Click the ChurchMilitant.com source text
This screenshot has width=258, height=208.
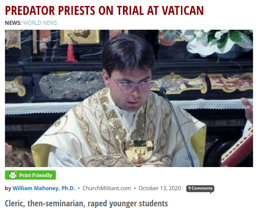[x=107, y=188]
